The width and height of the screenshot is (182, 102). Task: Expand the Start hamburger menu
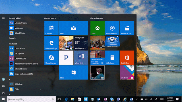(x=3, y=18)
